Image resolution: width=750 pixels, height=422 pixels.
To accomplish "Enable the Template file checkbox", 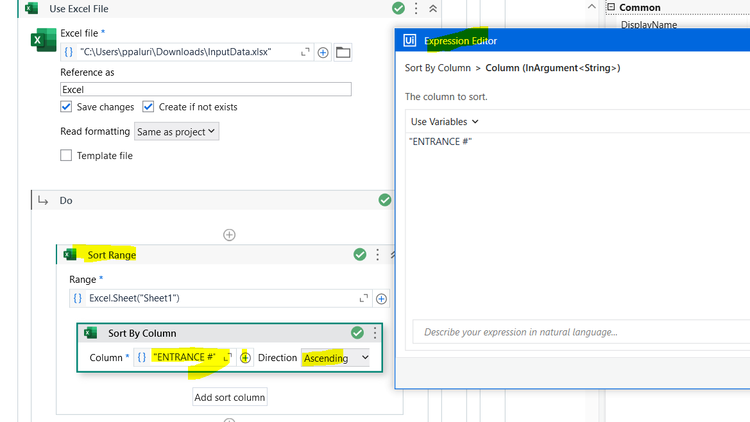I will 66,155.
